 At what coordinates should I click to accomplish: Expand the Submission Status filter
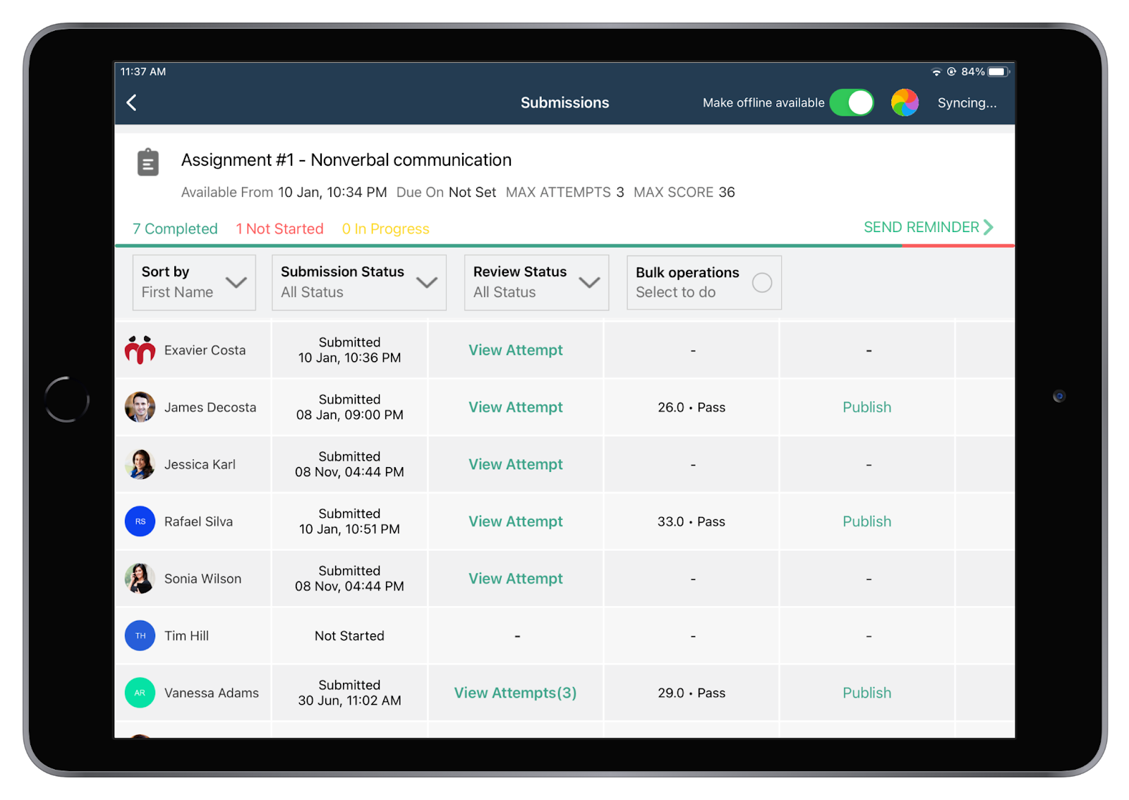[359, 282]
